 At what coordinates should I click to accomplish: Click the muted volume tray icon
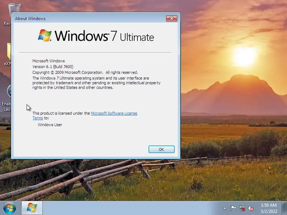tap(251, 208)
